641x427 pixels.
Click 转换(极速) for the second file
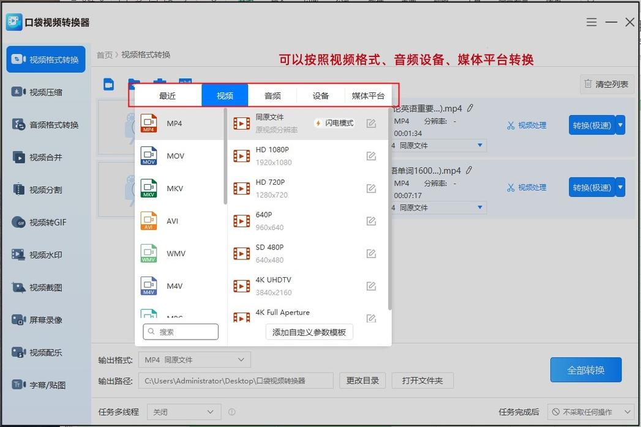(x=592, y=187)
